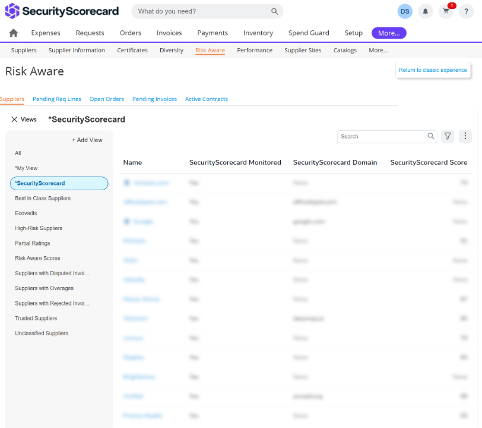Go to Diversity
This screenshot has height=428, width=482.
pos(172,50)
